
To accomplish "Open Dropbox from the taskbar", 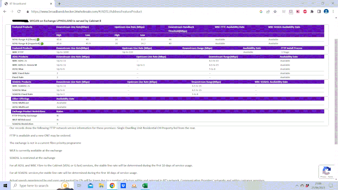I will [x=123, y=186].
